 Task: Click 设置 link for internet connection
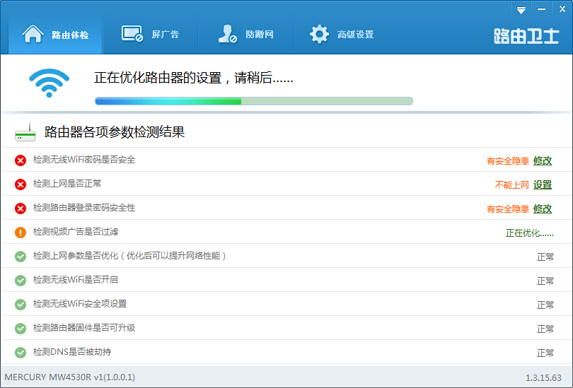click(x=543, y=184)
